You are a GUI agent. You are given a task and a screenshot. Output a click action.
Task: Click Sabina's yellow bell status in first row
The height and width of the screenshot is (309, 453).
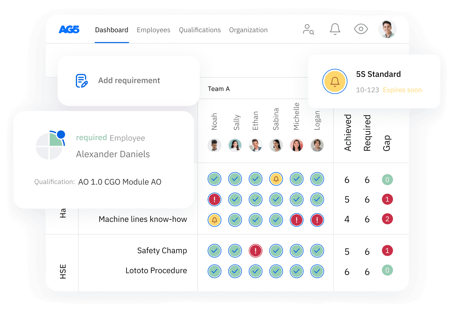[x=276, y=179]
